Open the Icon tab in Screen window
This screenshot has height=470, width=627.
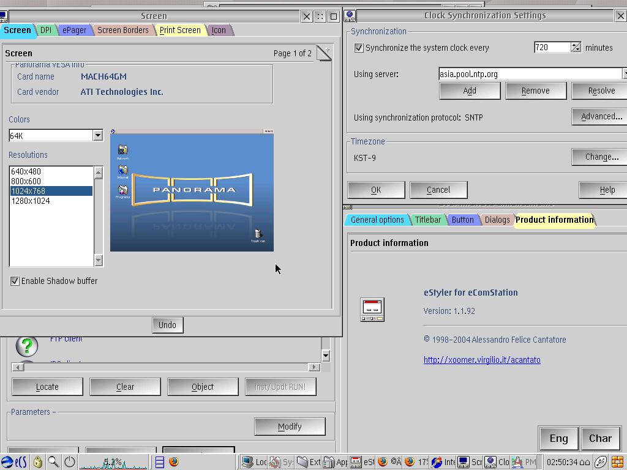pyautogui.click(x=219, y=30)
